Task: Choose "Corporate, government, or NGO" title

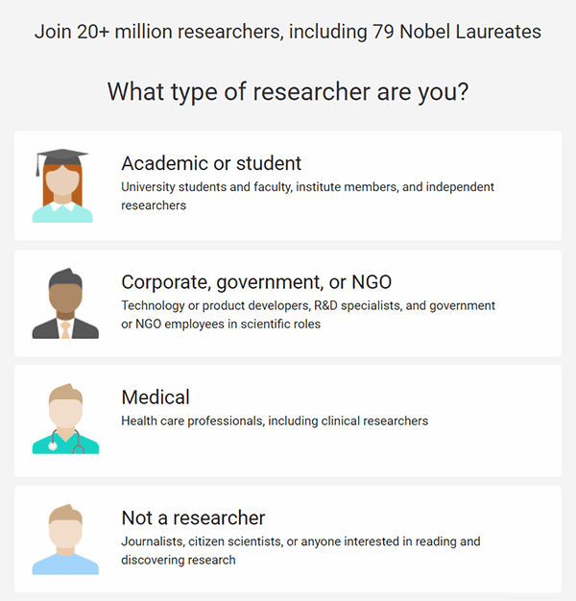Action: click(x=256, y=282)
